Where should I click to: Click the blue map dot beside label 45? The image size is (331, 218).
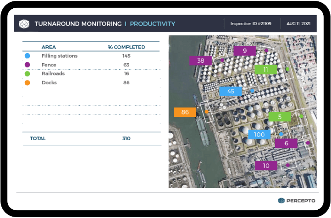(252, 91)
